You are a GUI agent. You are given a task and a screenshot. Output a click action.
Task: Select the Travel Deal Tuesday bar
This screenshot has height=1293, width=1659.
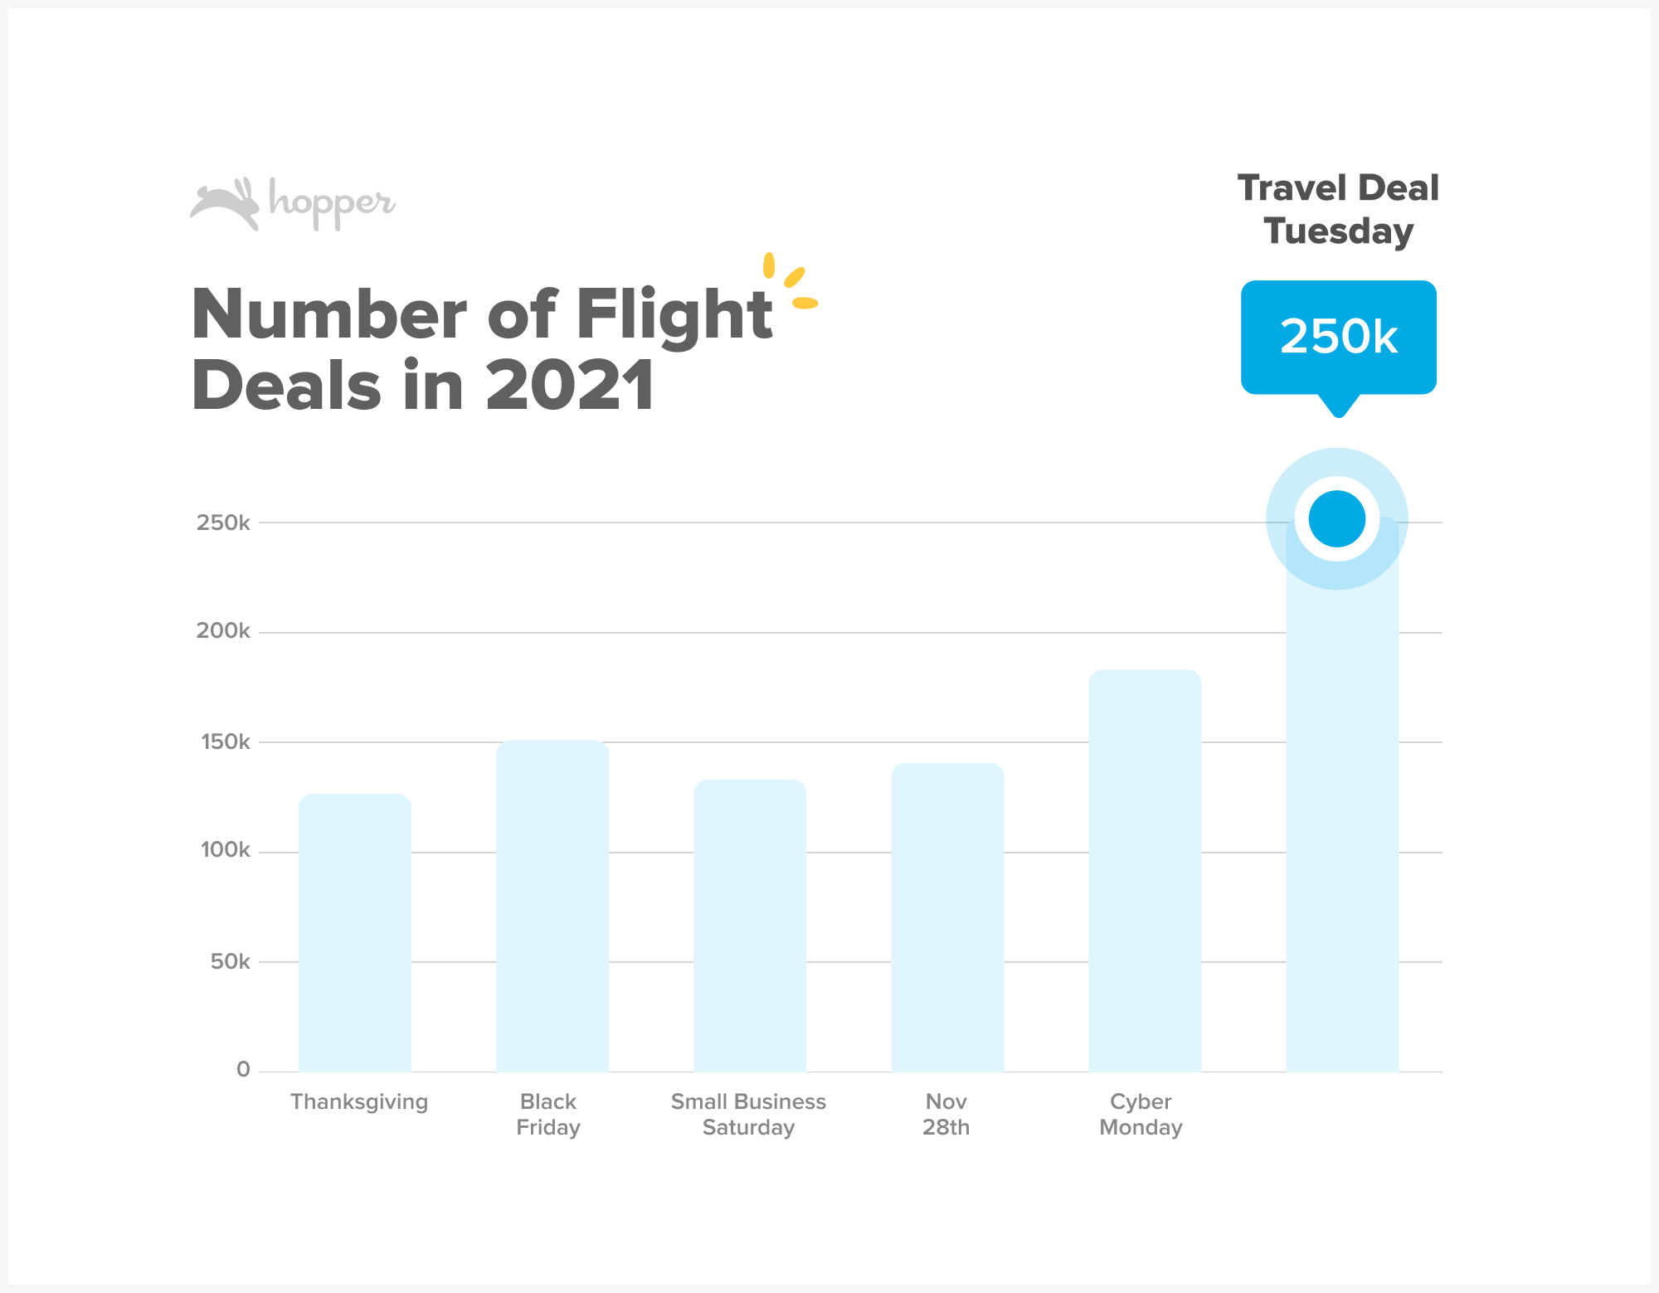(x=1342, y=794)
